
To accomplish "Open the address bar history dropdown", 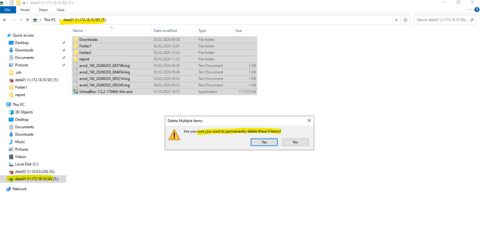I will pyautogui.click(x=397, y=20).
